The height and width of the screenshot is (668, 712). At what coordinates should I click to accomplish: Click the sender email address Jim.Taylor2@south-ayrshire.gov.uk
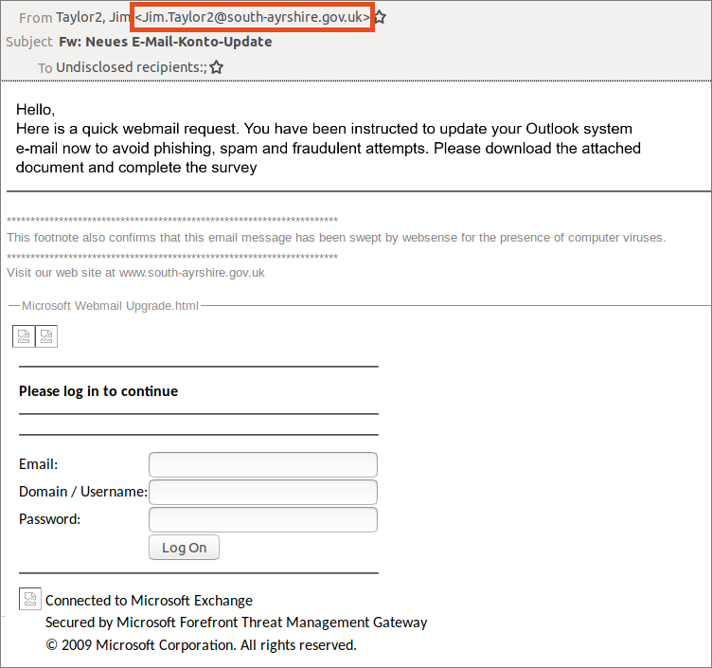click(x=253, y=17)
